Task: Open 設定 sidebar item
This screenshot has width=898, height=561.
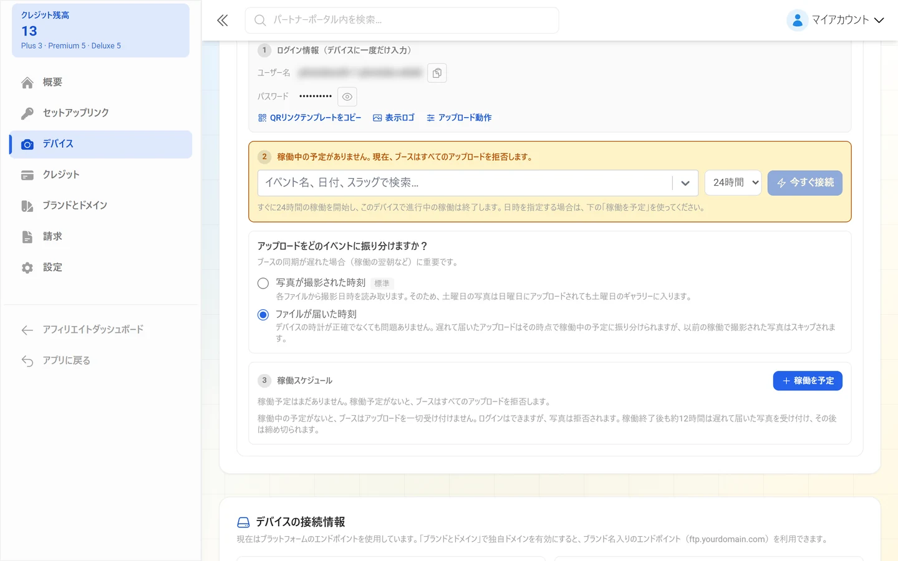Action: (x=100, y=267)
